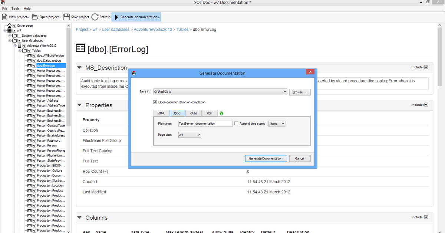This screenshot has height=233, width=445.
Task: Click the table icon beside dbo.ErrorLog
Action: 29,65
